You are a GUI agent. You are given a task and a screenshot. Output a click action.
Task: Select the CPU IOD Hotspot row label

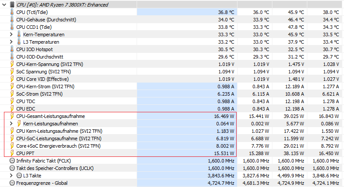pyautogui.click(x=34, y=49)
